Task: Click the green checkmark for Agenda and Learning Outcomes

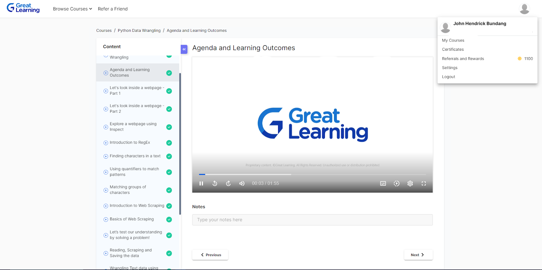Action: (169, 73)
